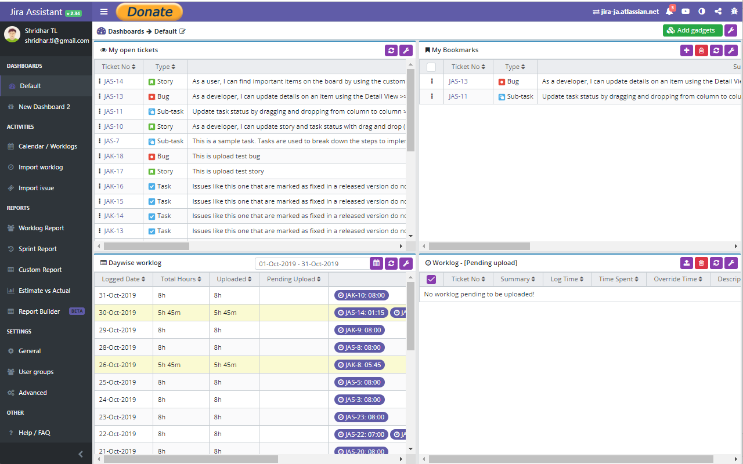Open notifications bell with 3 badge
743x464 pixels.
click(x=670, y=11)
